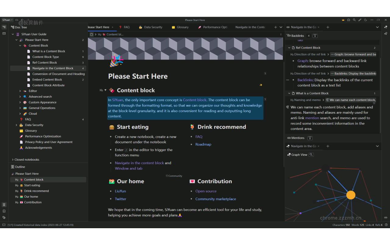Open the Community marketplace link

tap(216, 199)
